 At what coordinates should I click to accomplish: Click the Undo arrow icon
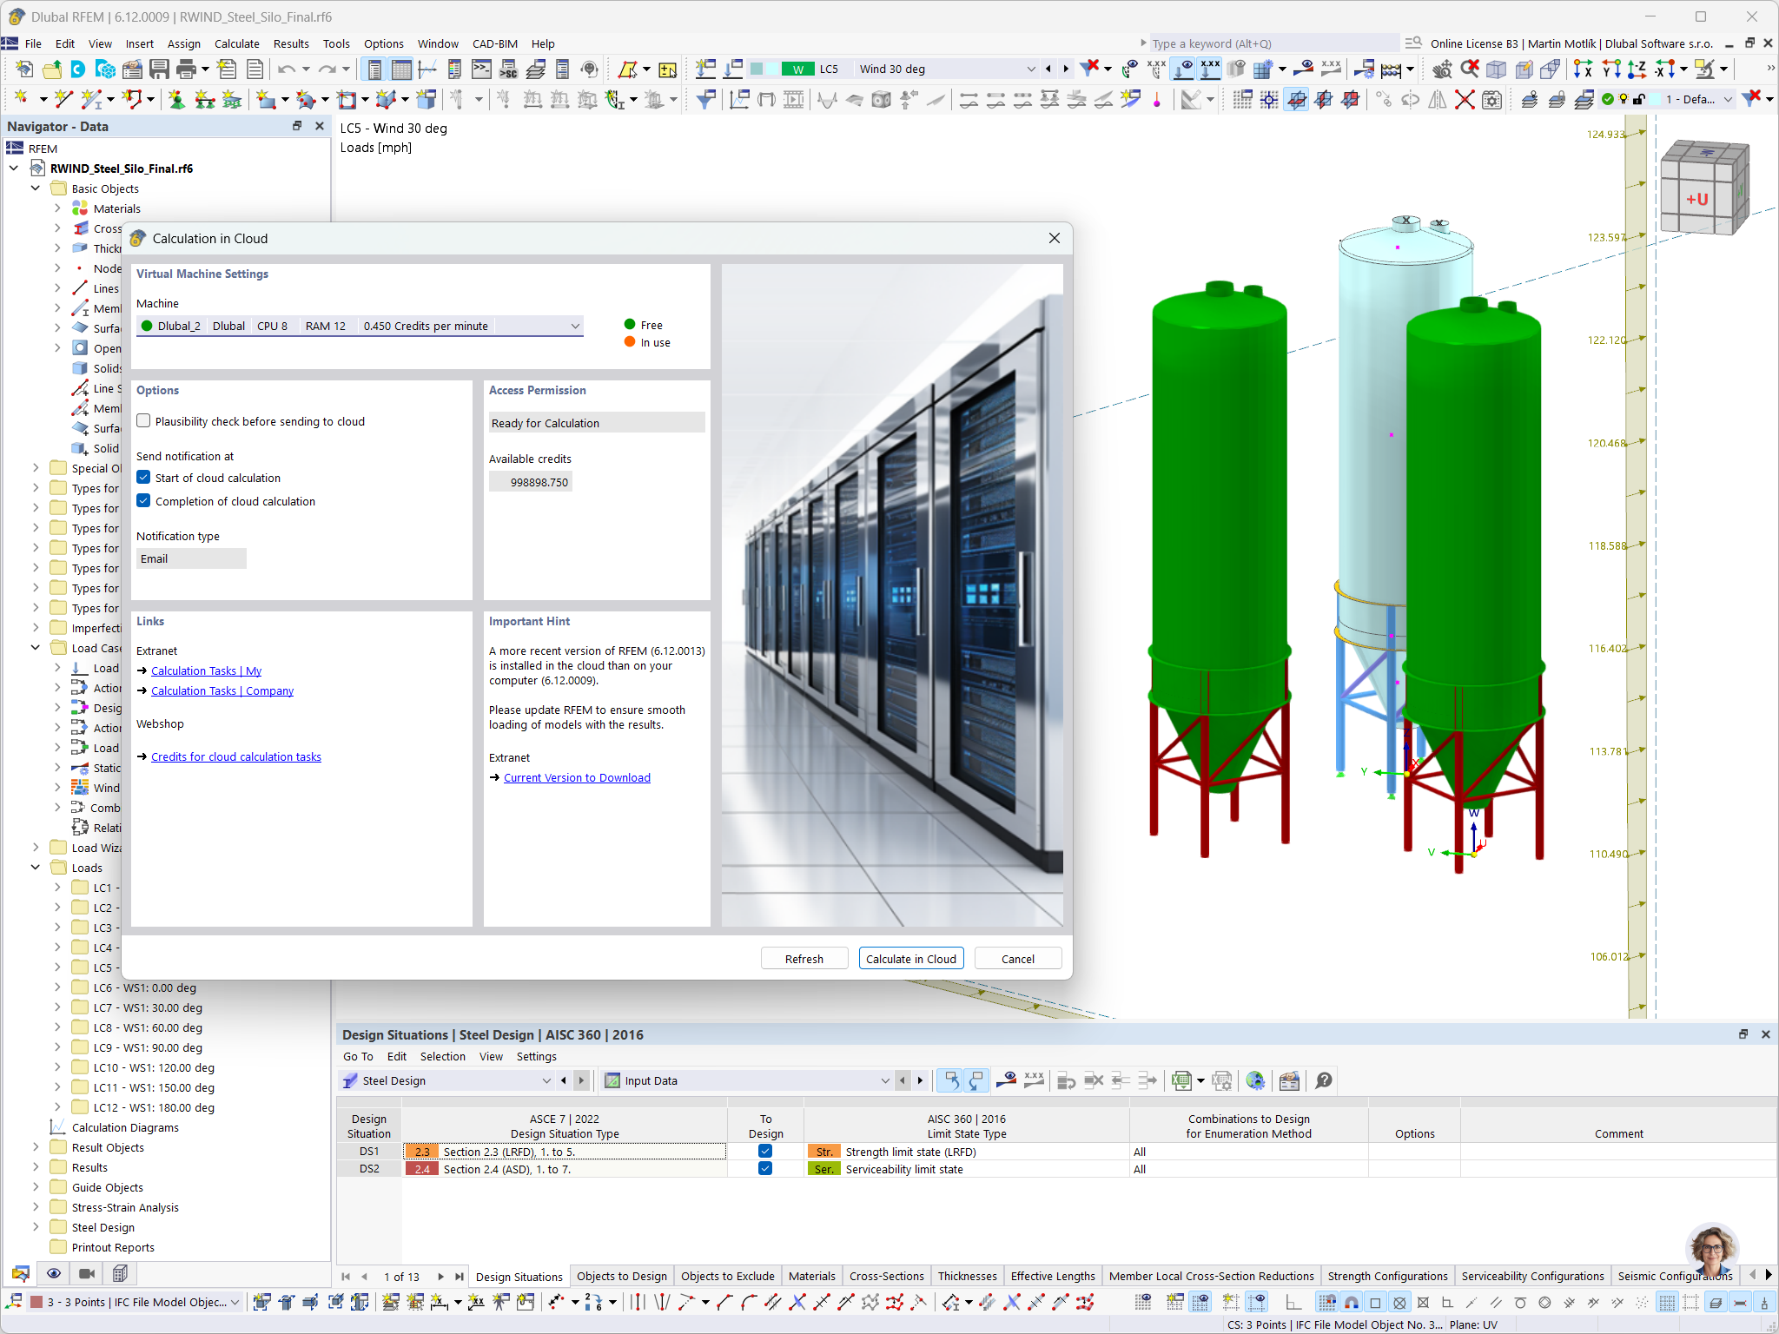coord(287,69)
